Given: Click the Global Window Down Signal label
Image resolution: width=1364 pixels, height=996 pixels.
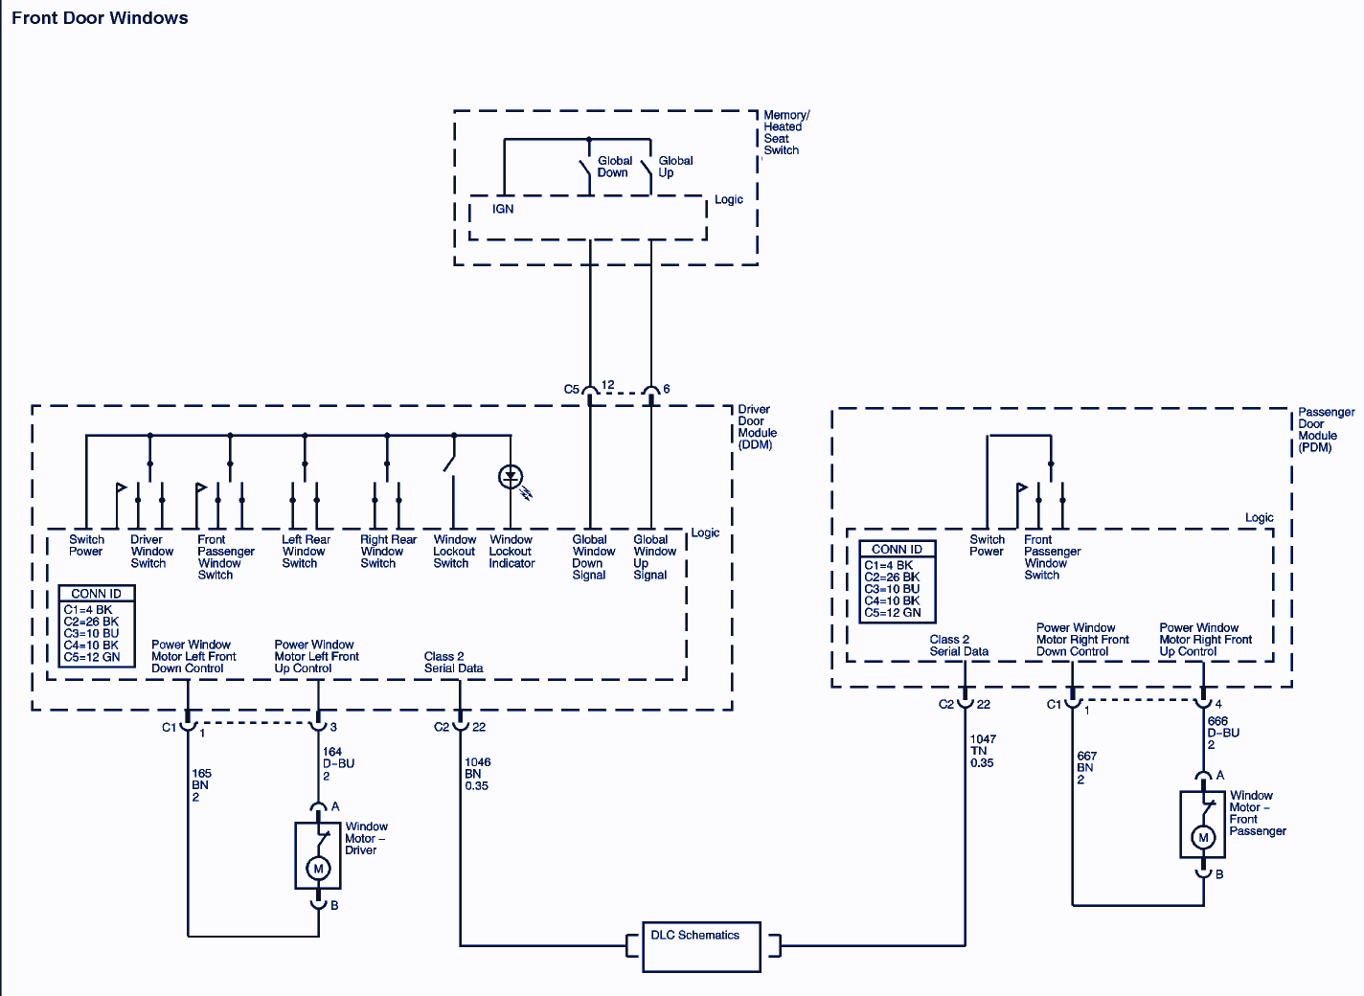Looking at the screenshot, I should [x=594, y=557].
